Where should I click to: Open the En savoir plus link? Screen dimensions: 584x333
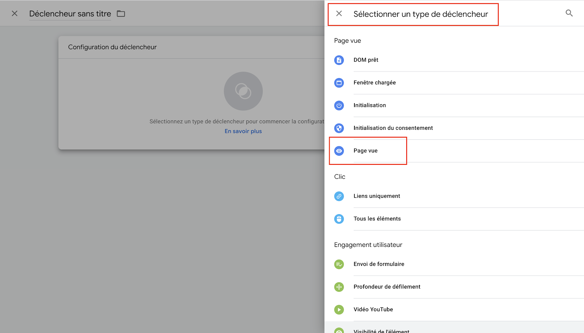(243, 131)
